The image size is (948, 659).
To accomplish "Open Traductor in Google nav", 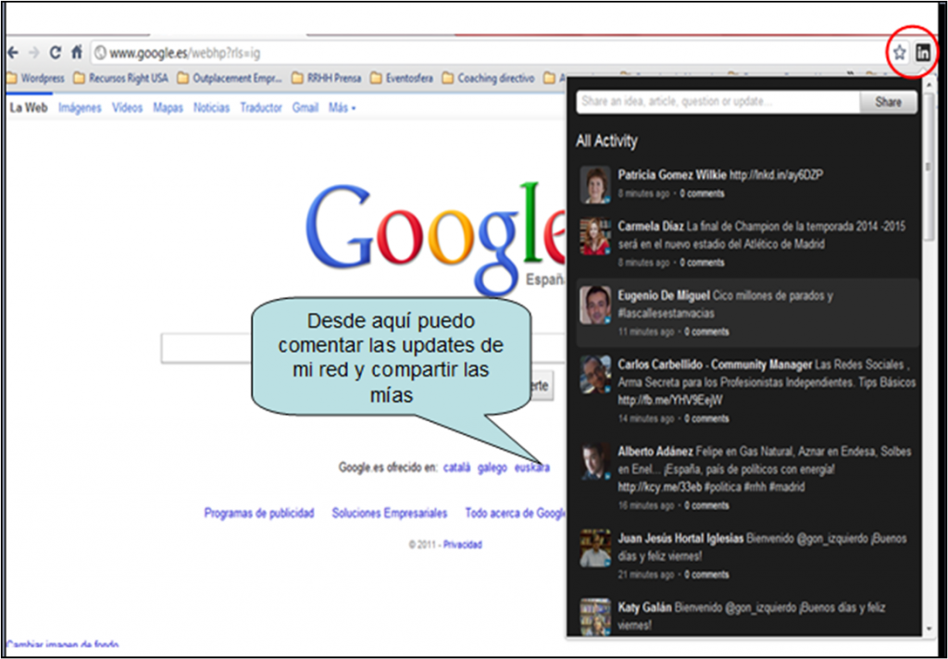I will click(x=260, y=107).
